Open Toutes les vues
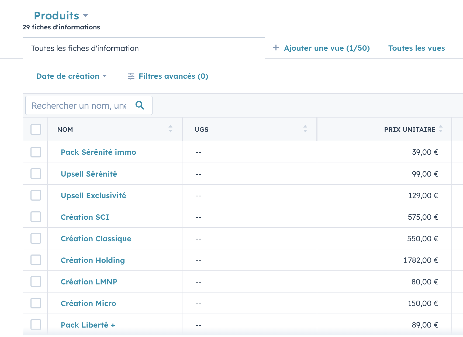Screen dimensions: 463x337 [416, 48]
